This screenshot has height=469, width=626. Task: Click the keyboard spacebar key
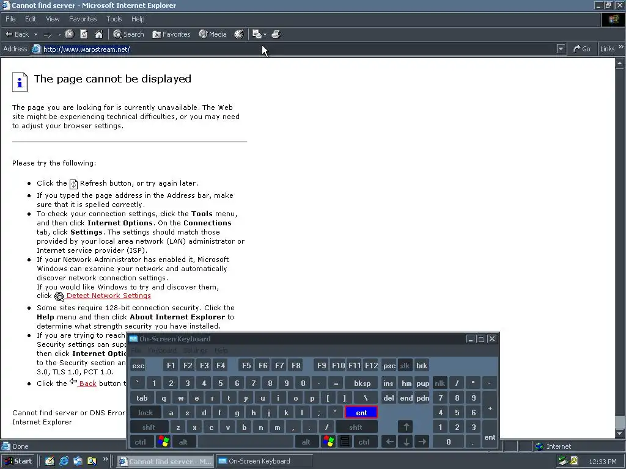click(x=246, y=442)
